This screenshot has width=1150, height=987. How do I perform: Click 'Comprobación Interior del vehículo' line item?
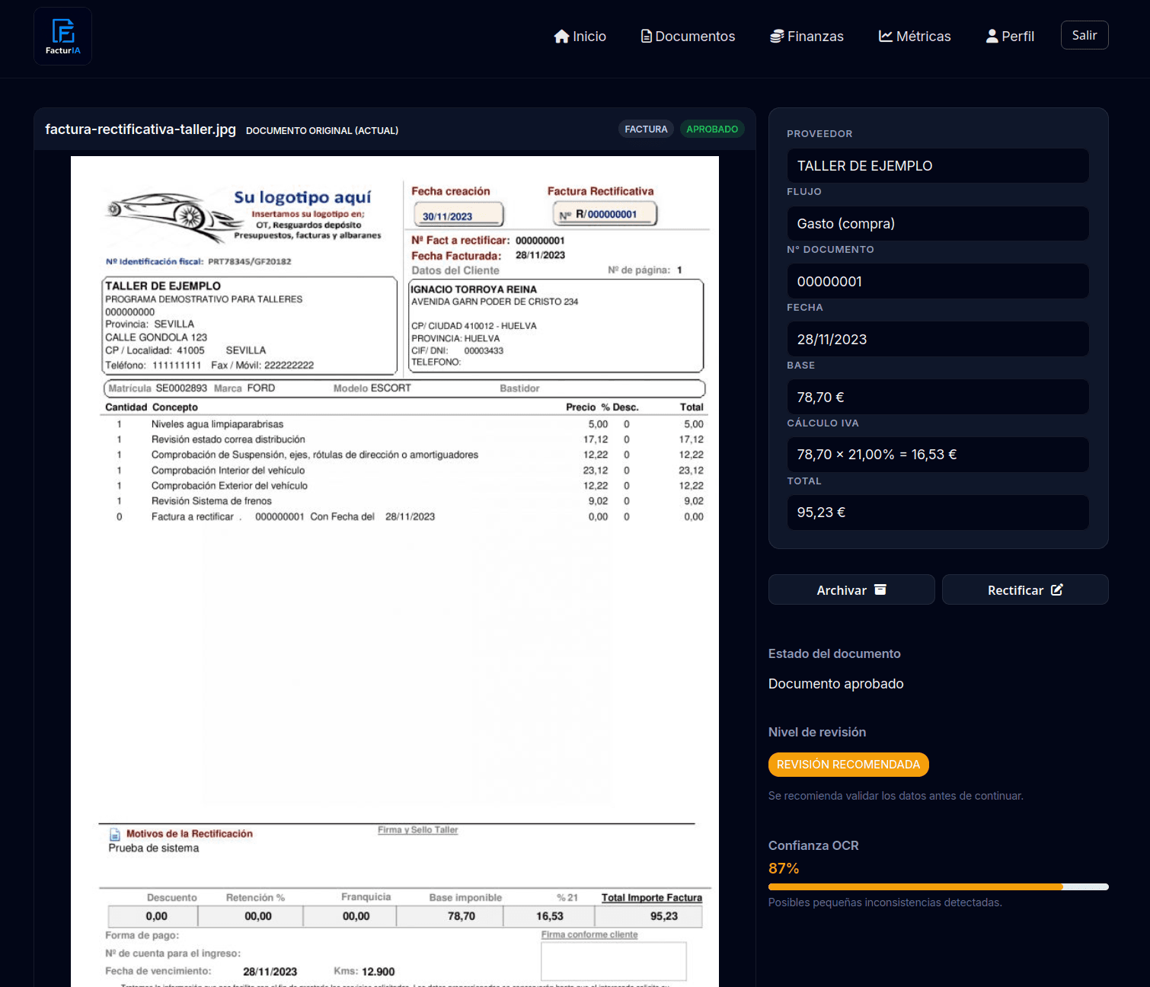[x=228, y=471]
